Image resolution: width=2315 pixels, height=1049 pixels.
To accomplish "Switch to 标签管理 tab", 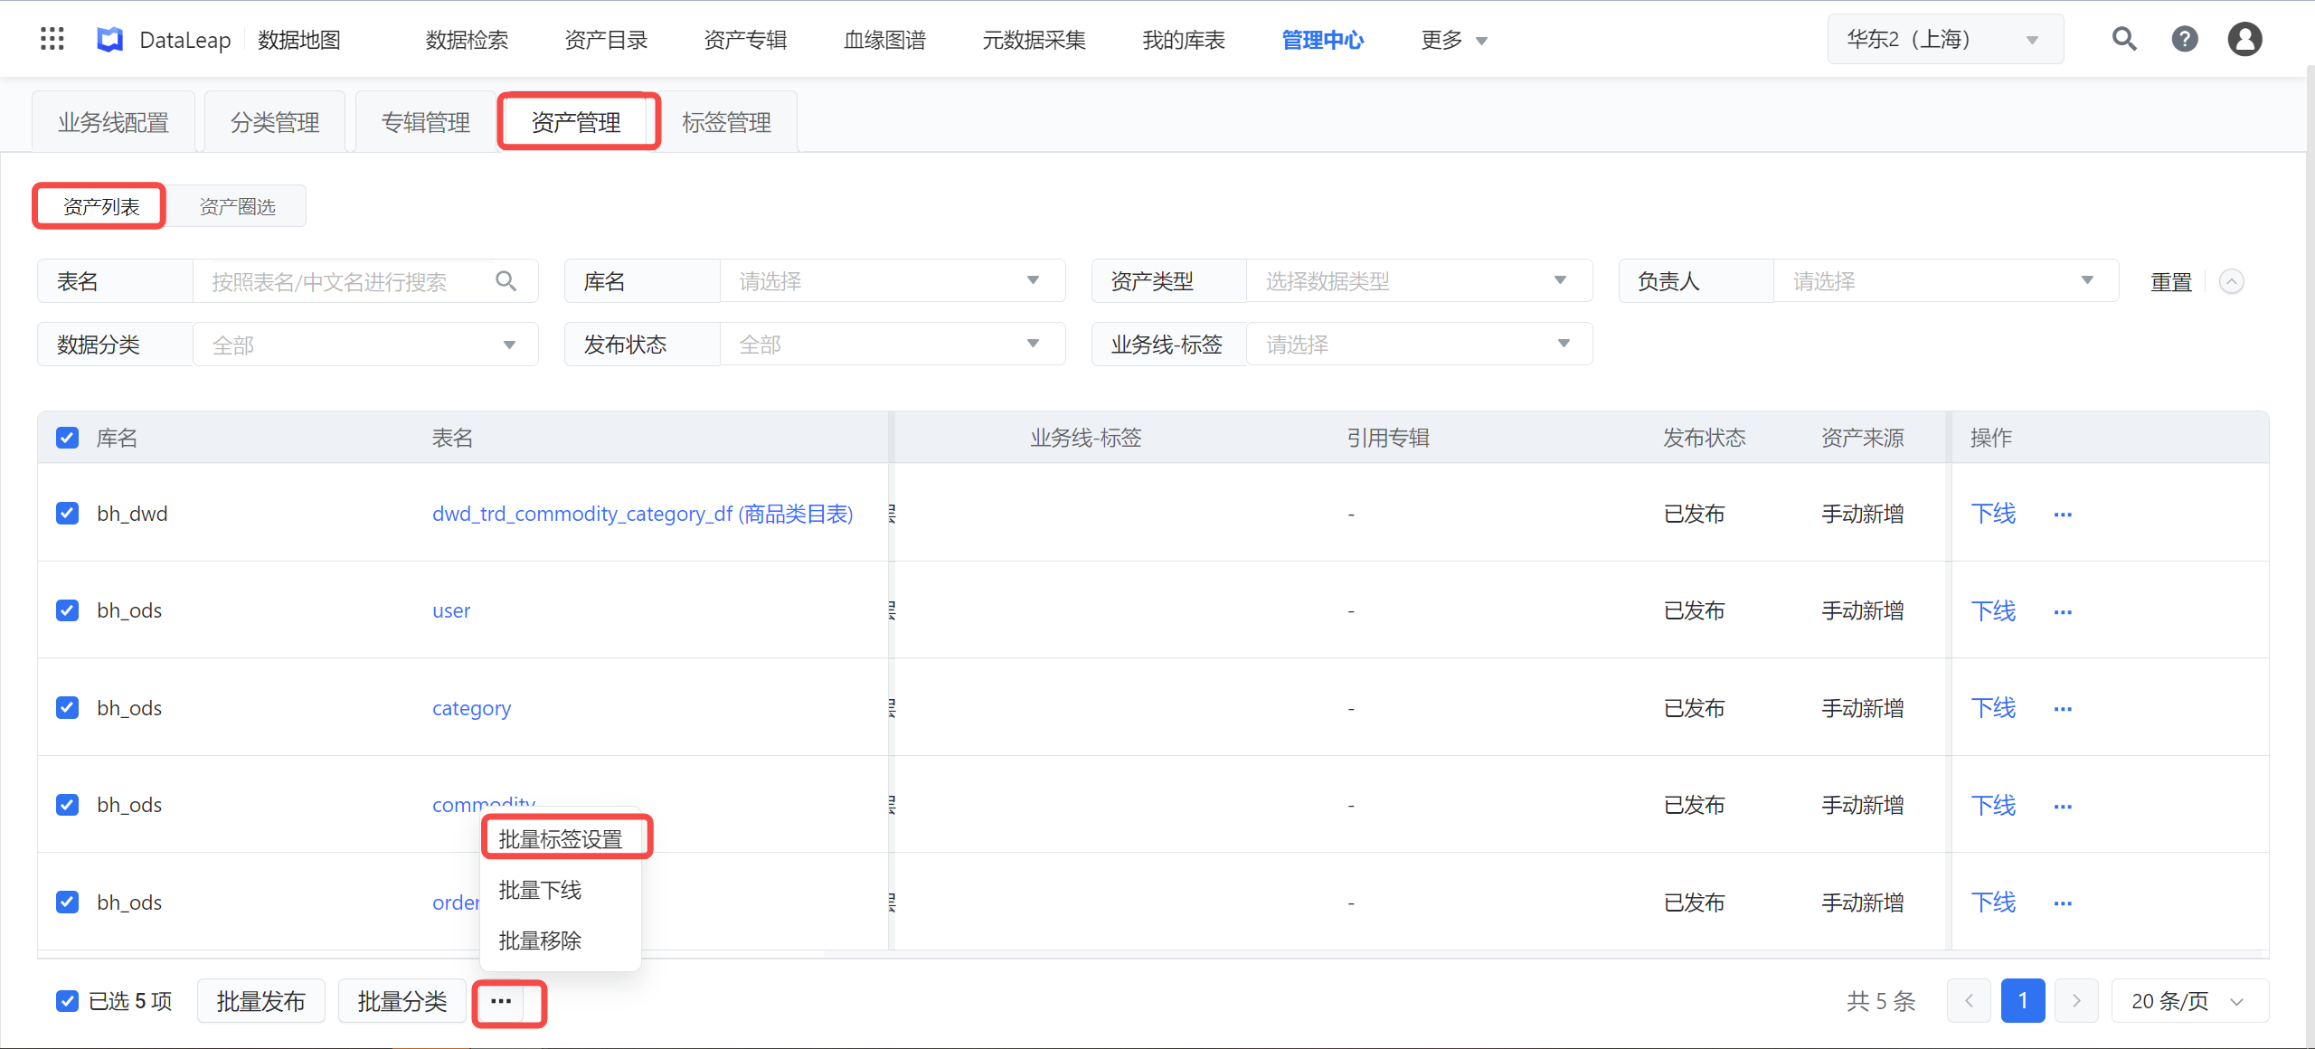I will click(727, 122).
